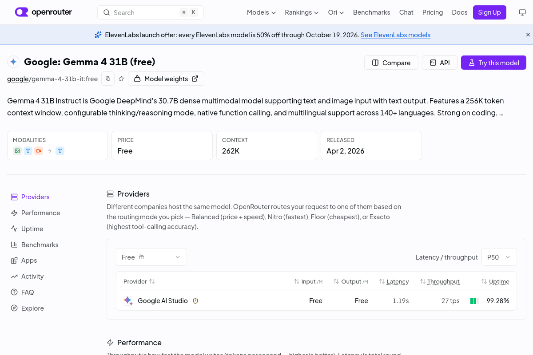Jump to FAQ in side navigation
The image size is (533, 355).
coord(22,292)
